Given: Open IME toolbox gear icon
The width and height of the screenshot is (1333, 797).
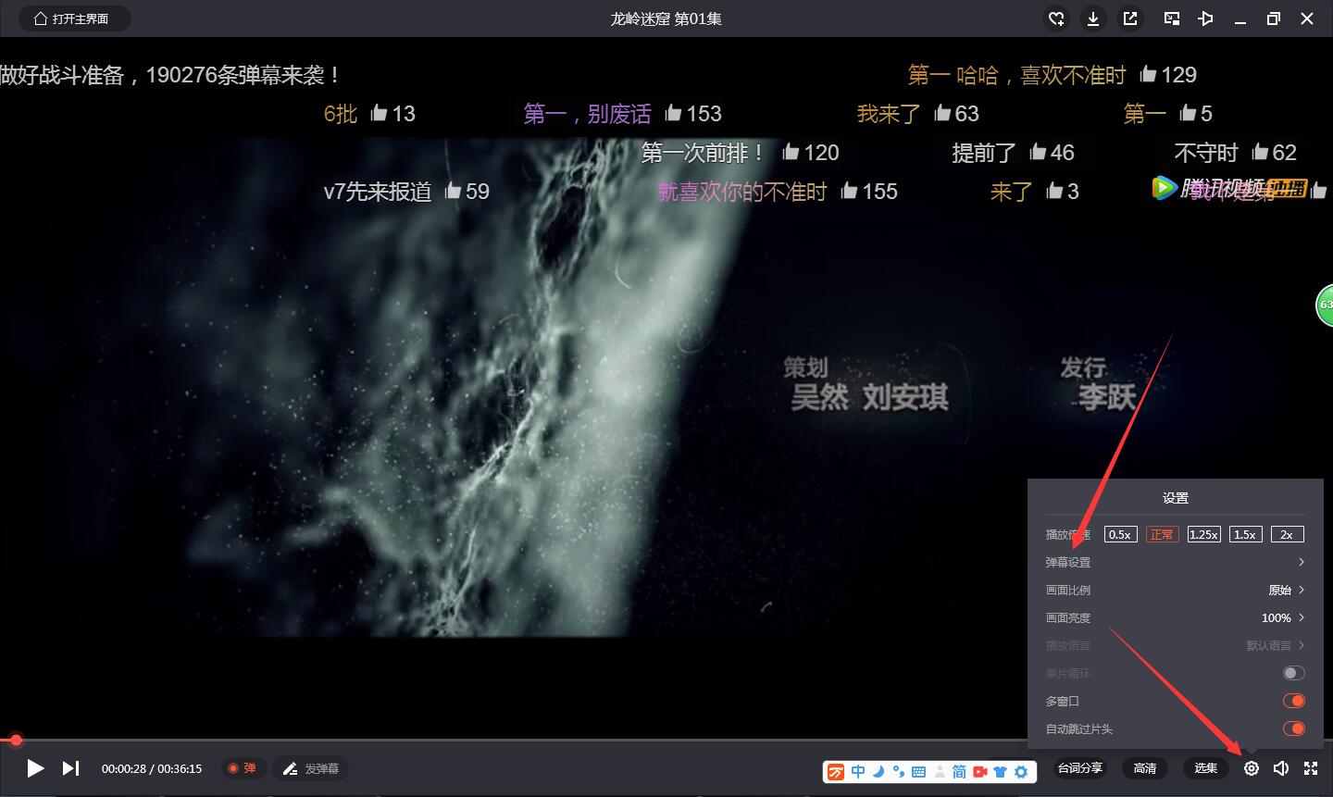Looking at the screenshot, I should (1021, 771).
